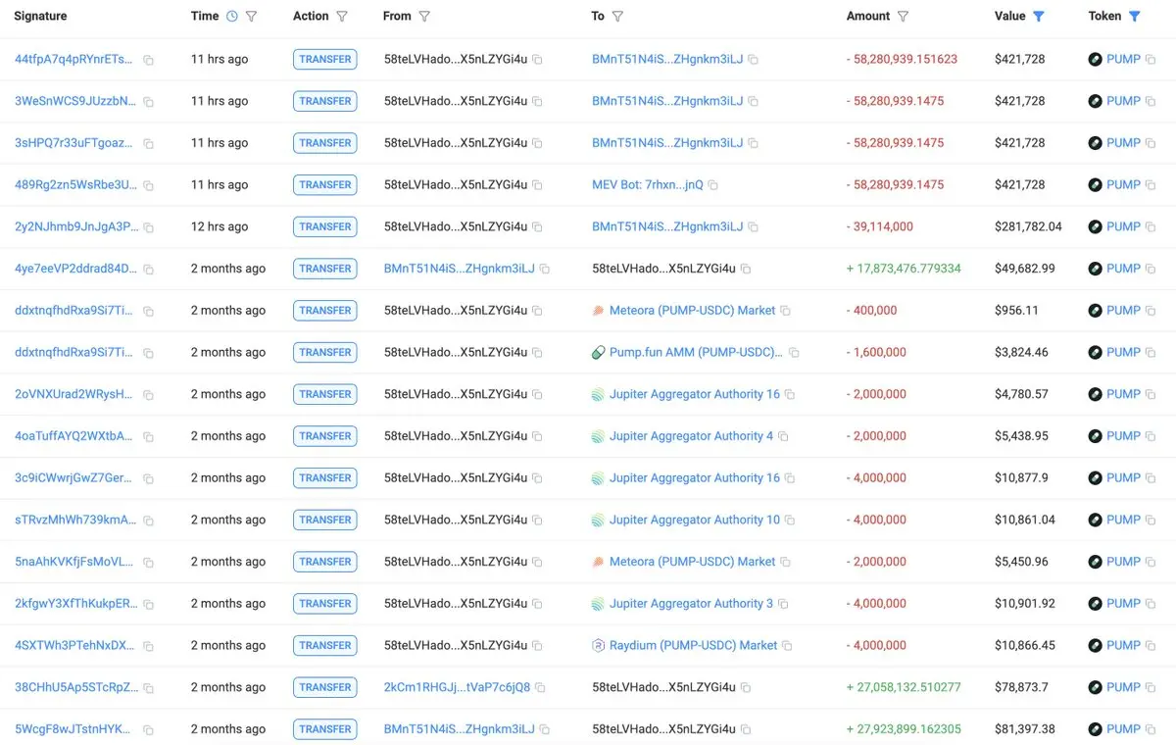The height and width of the screenshot is (745, 1176).
Task: Copy the MEV Bot: 7rhxn...jnQ address
Action: coord(713,185)
